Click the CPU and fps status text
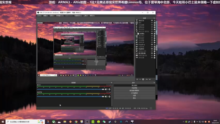 click(x=141, y=108)
